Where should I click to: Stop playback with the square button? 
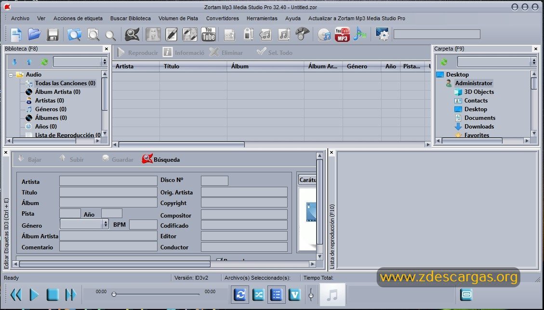(x=53, y=295)
